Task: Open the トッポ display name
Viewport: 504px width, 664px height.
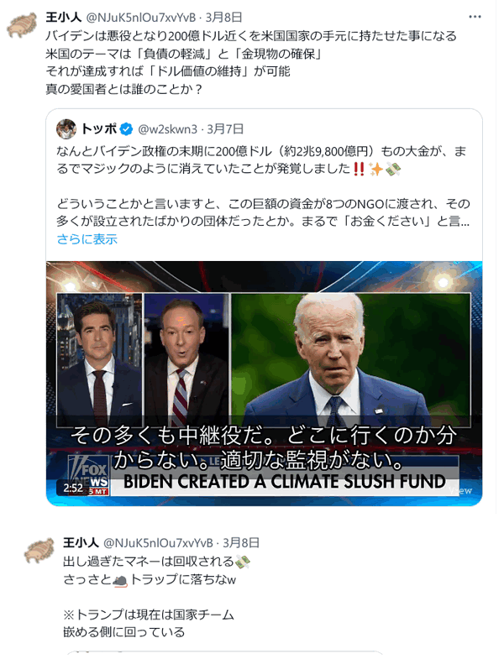Action: pos(98,128)
